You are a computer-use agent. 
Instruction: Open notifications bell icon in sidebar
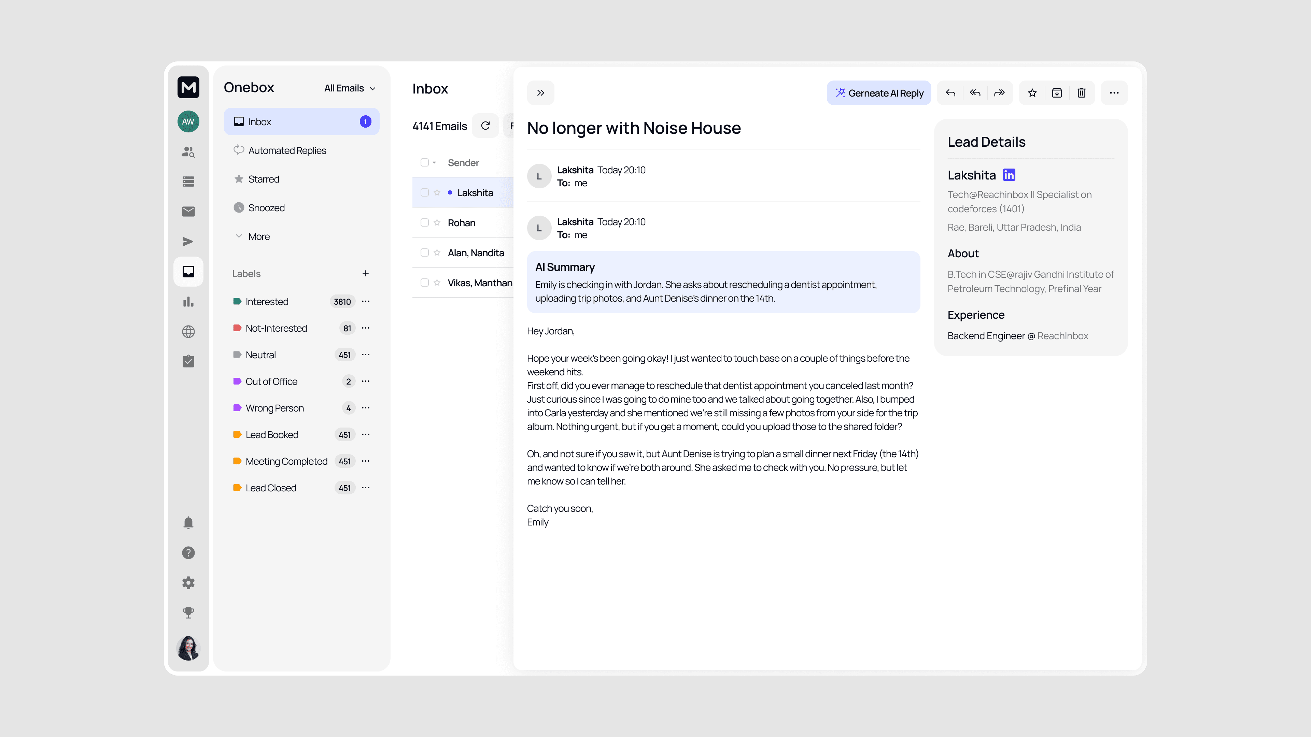188,523
